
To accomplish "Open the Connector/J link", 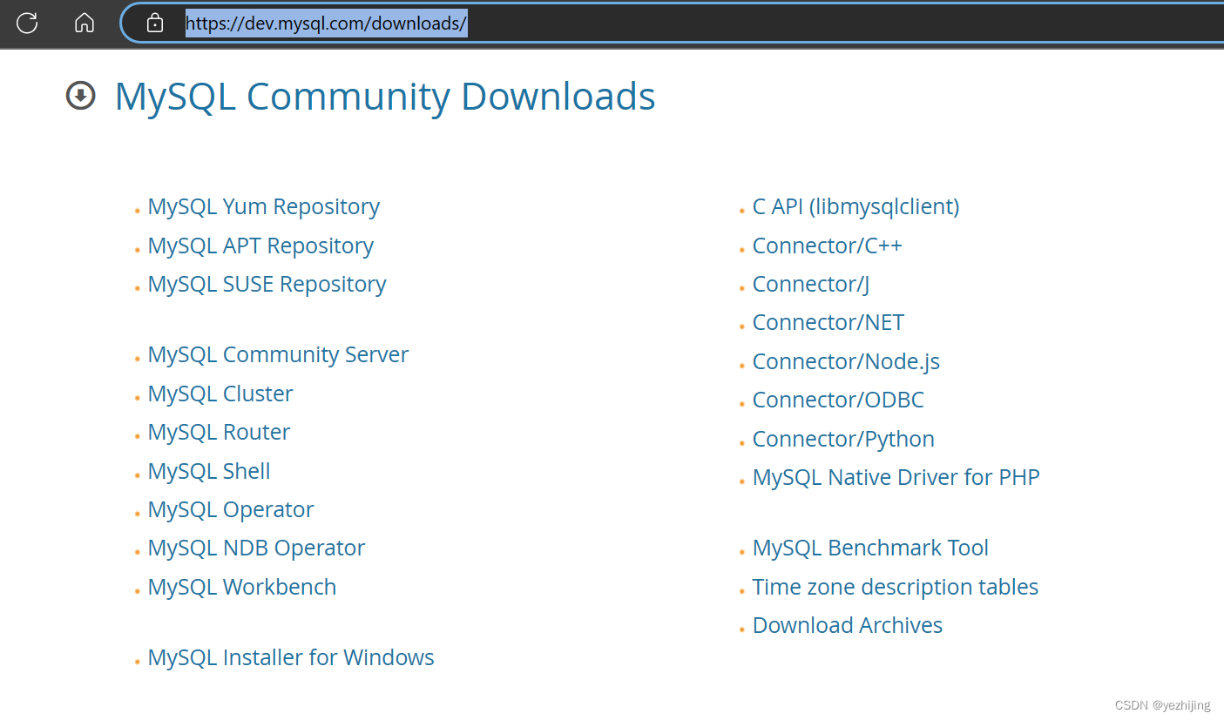I will pos(811,284).
